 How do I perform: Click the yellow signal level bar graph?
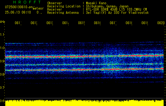tap(84, 103)
